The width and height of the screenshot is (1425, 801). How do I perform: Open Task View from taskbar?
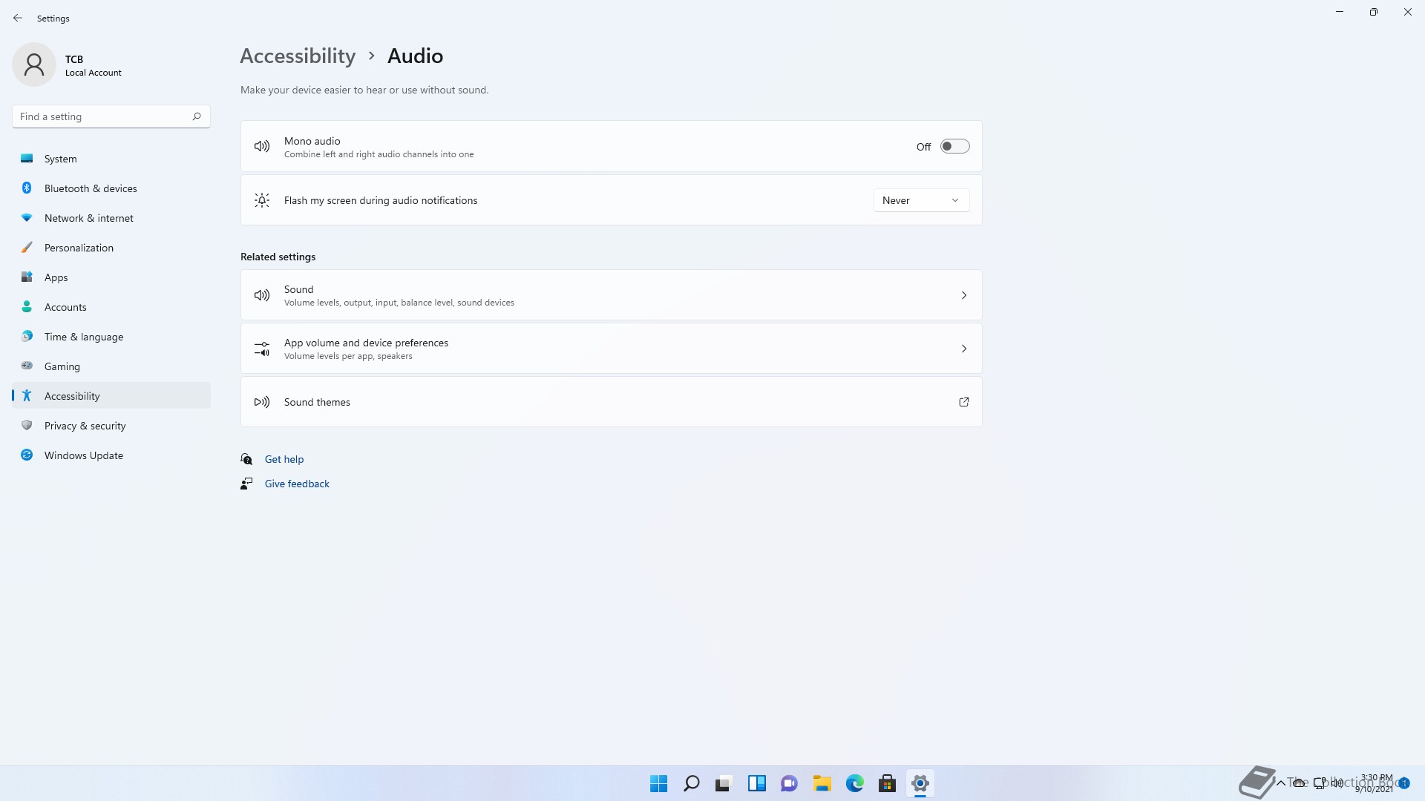[724, 783]
